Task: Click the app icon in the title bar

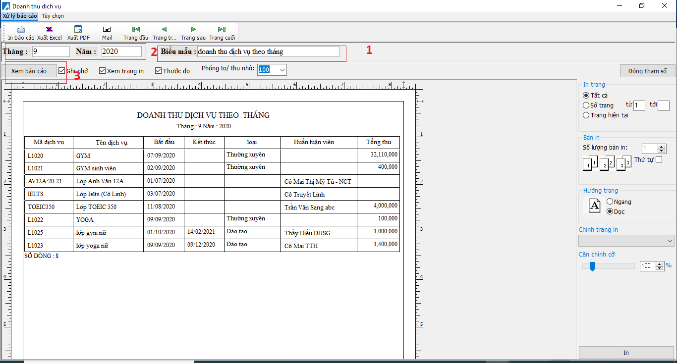Action: [6, 6]
